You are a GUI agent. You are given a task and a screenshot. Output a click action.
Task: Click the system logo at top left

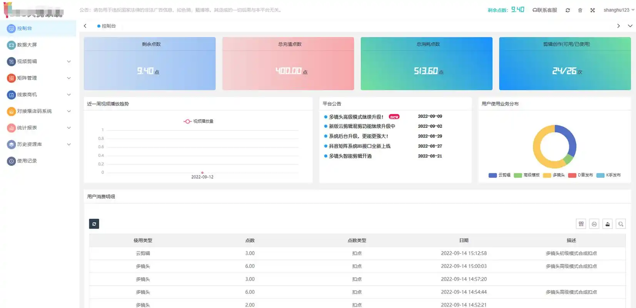tap(33, 10)
